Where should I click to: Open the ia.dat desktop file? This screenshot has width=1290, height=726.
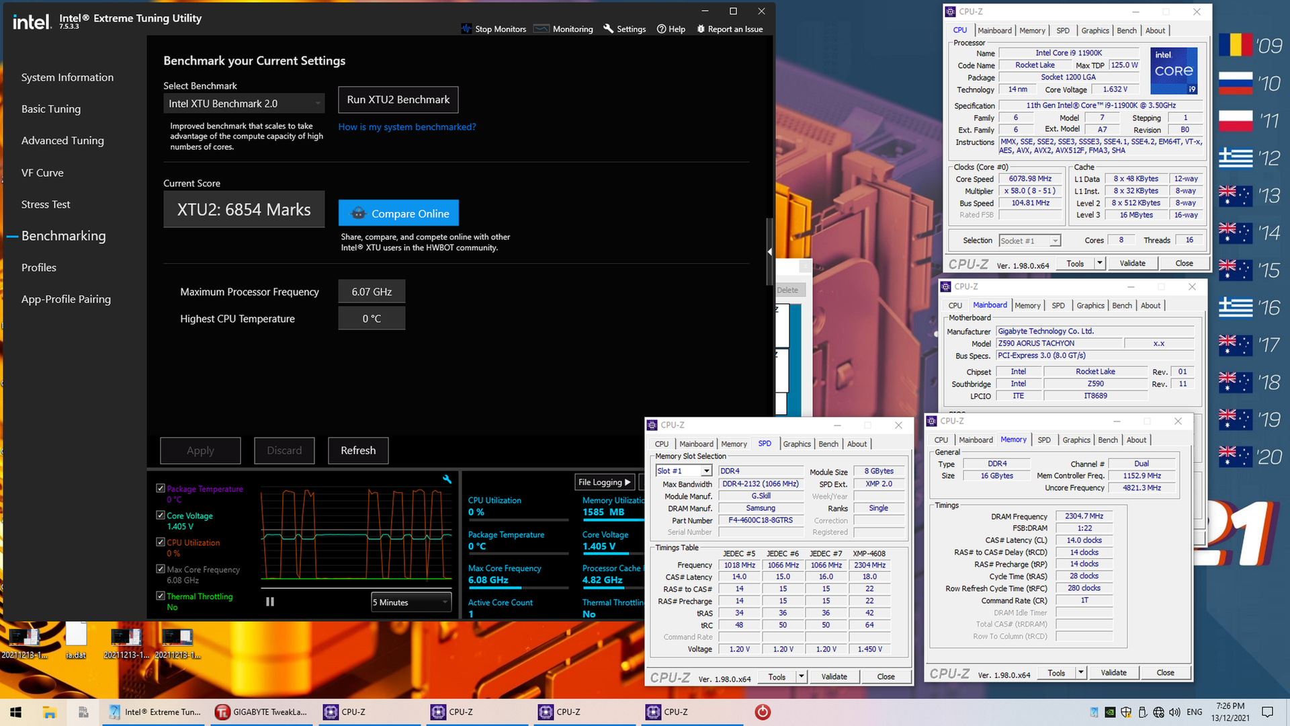pos(76,639)
